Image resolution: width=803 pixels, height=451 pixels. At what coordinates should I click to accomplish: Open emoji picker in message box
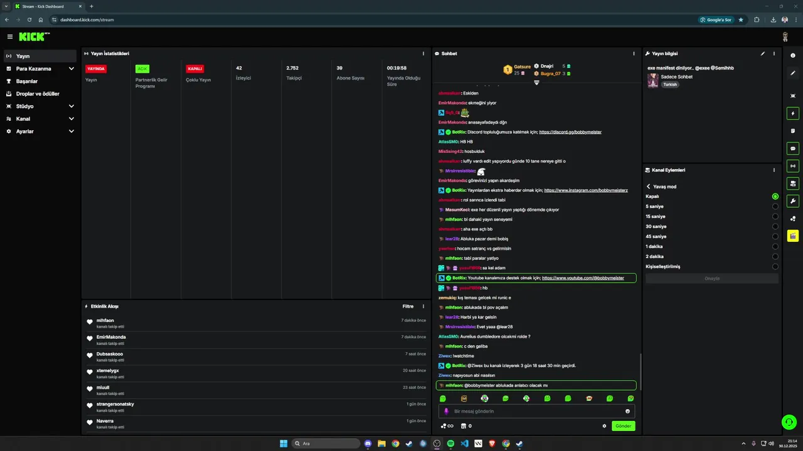coord(627,412)
